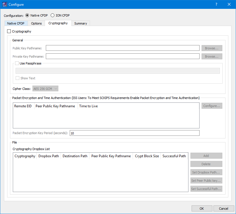Go to the Summary tab
This screenshot has height=214, width=236.
(x=81, y=23)
